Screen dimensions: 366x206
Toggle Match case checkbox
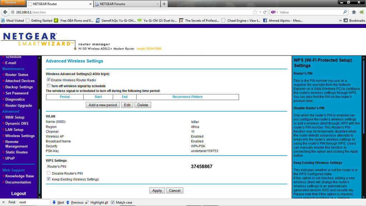coord(113,202)
